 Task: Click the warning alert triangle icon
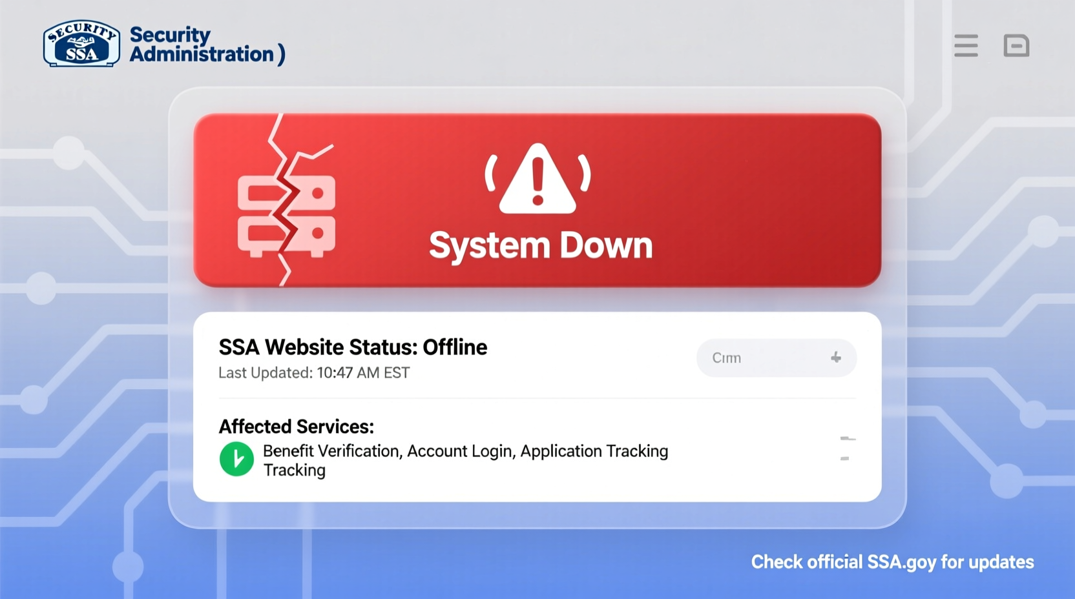tap(537, 183)
